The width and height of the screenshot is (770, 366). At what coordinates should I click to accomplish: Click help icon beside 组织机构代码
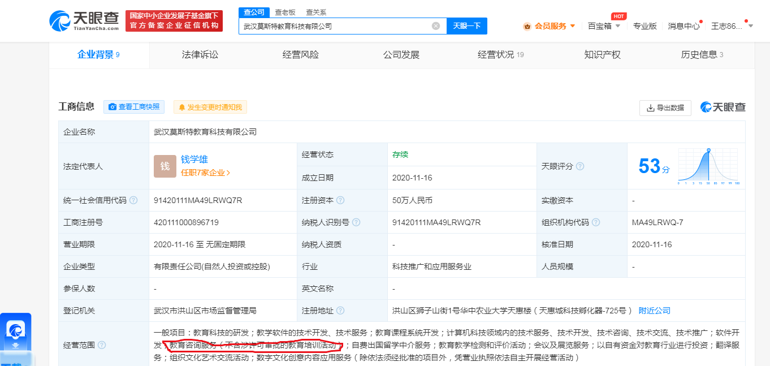[x=596, y=222]
